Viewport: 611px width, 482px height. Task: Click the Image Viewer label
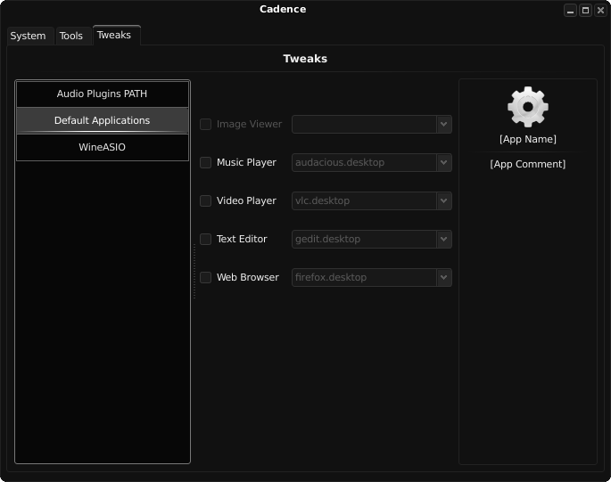(249, 124)
